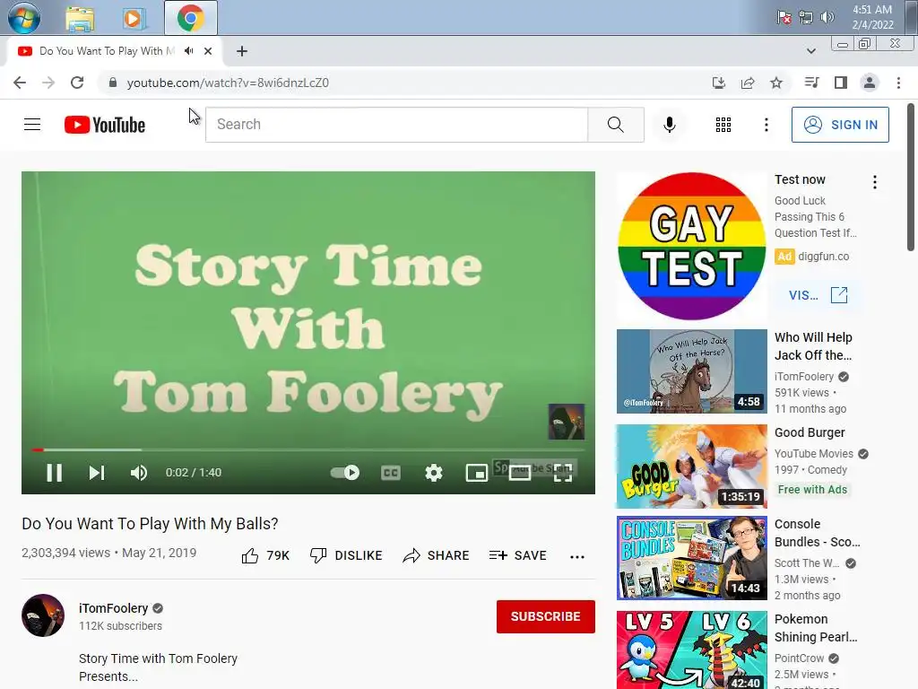
Task: Visit the diggfun.co advertiser site
Action: click(818, 294)
